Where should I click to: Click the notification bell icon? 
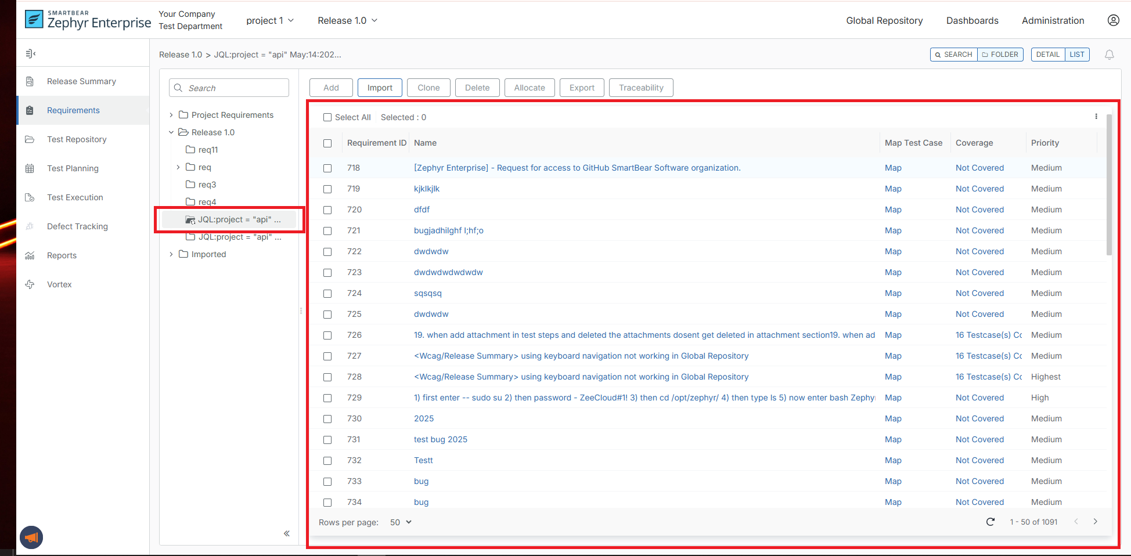coord(1109,55)
